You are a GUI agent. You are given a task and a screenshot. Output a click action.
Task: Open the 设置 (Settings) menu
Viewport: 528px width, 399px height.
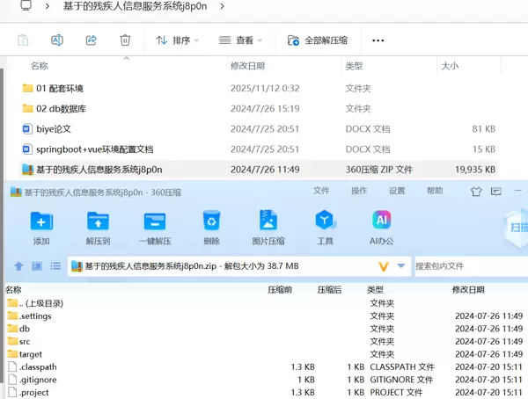(x=397, y=191)
